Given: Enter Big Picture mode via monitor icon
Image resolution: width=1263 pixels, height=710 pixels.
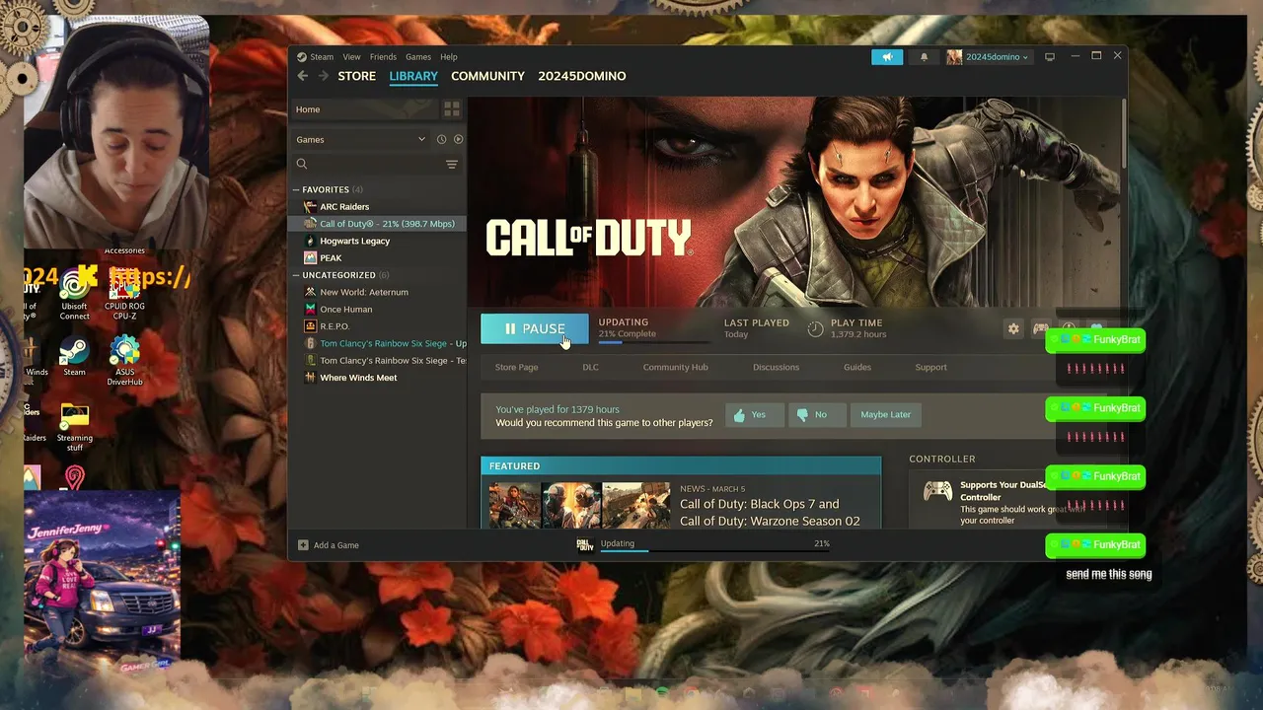Looking at the screenshot, I should pyautogui.click(x=1050, y=57).
